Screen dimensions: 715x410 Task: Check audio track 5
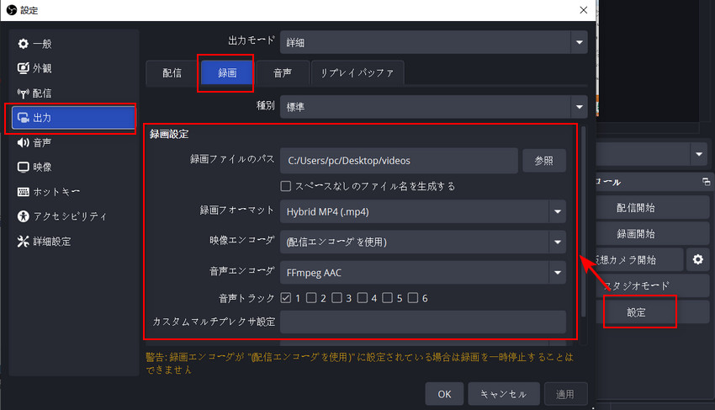pos(387,298)
